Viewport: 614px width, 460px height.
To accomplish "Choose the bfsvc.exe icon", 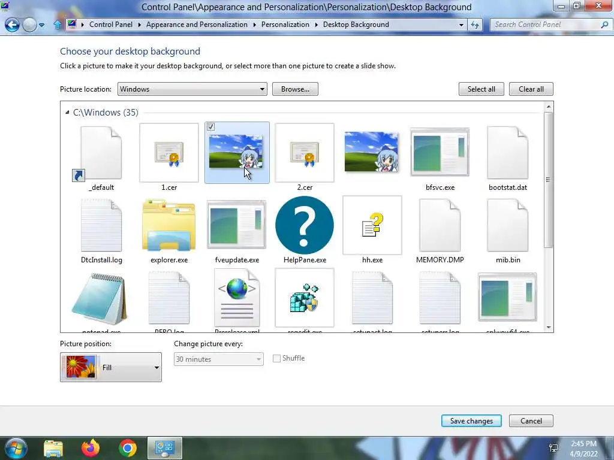I will pos(440,152).
